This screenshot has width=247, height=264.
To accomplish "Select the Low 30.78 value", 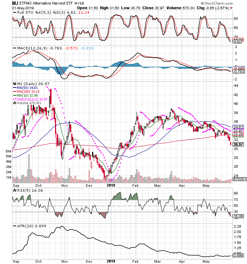I will pyautogui.click(x=131, y=8).
